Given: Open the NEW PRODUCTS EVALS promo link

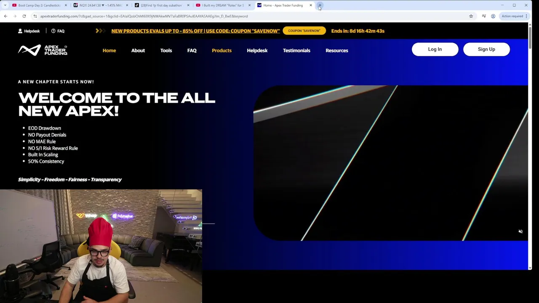Looking at the screenshot, I should 195,31.
